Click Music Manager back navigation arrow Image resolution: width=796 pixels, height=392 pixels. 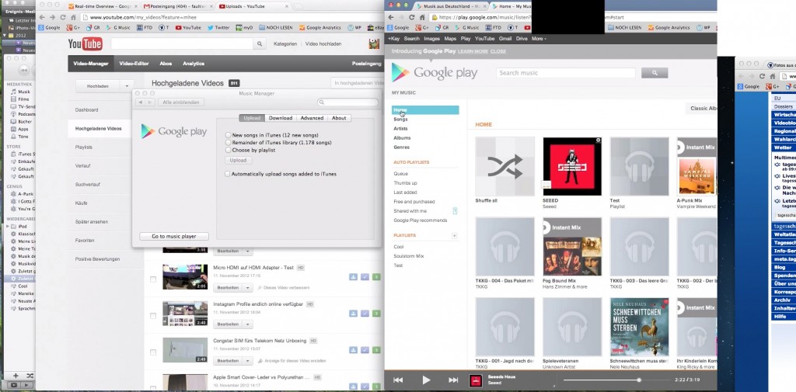point(141,102)
